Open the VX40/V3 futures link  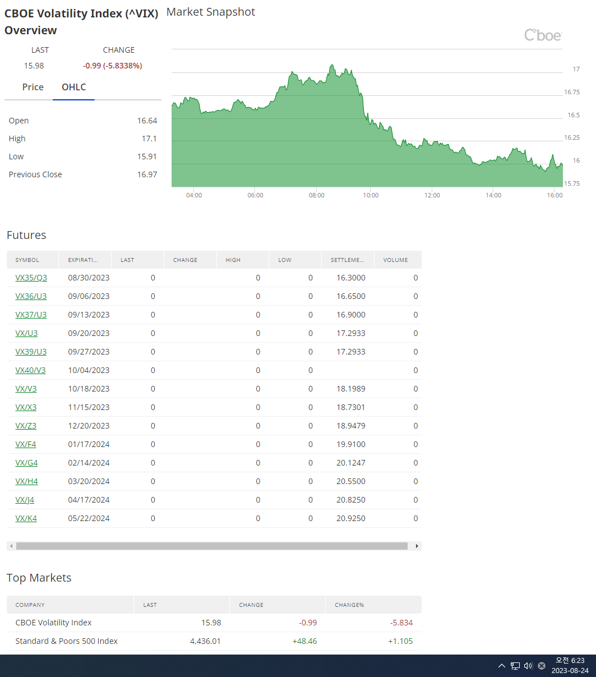tap(30, 370)
